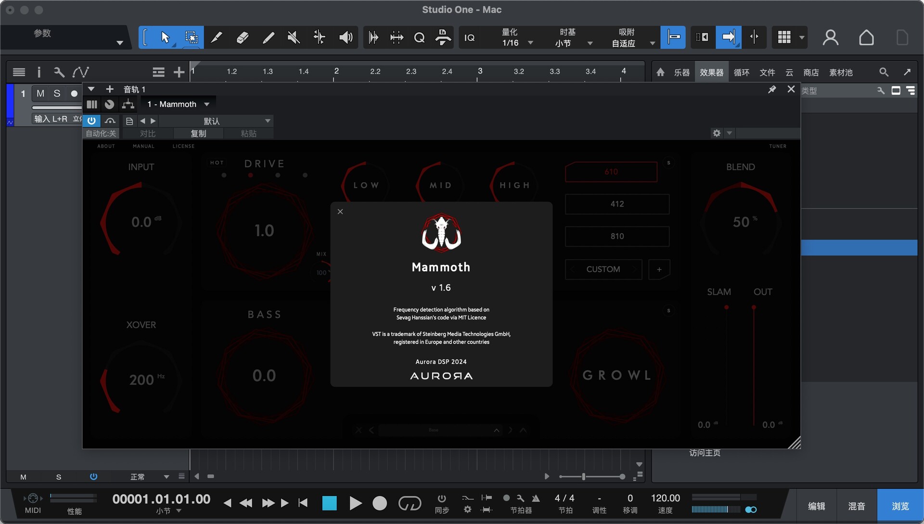Open the 混音 mix view tab
This screenshot has height=524, width=924.
coord(856,506)
